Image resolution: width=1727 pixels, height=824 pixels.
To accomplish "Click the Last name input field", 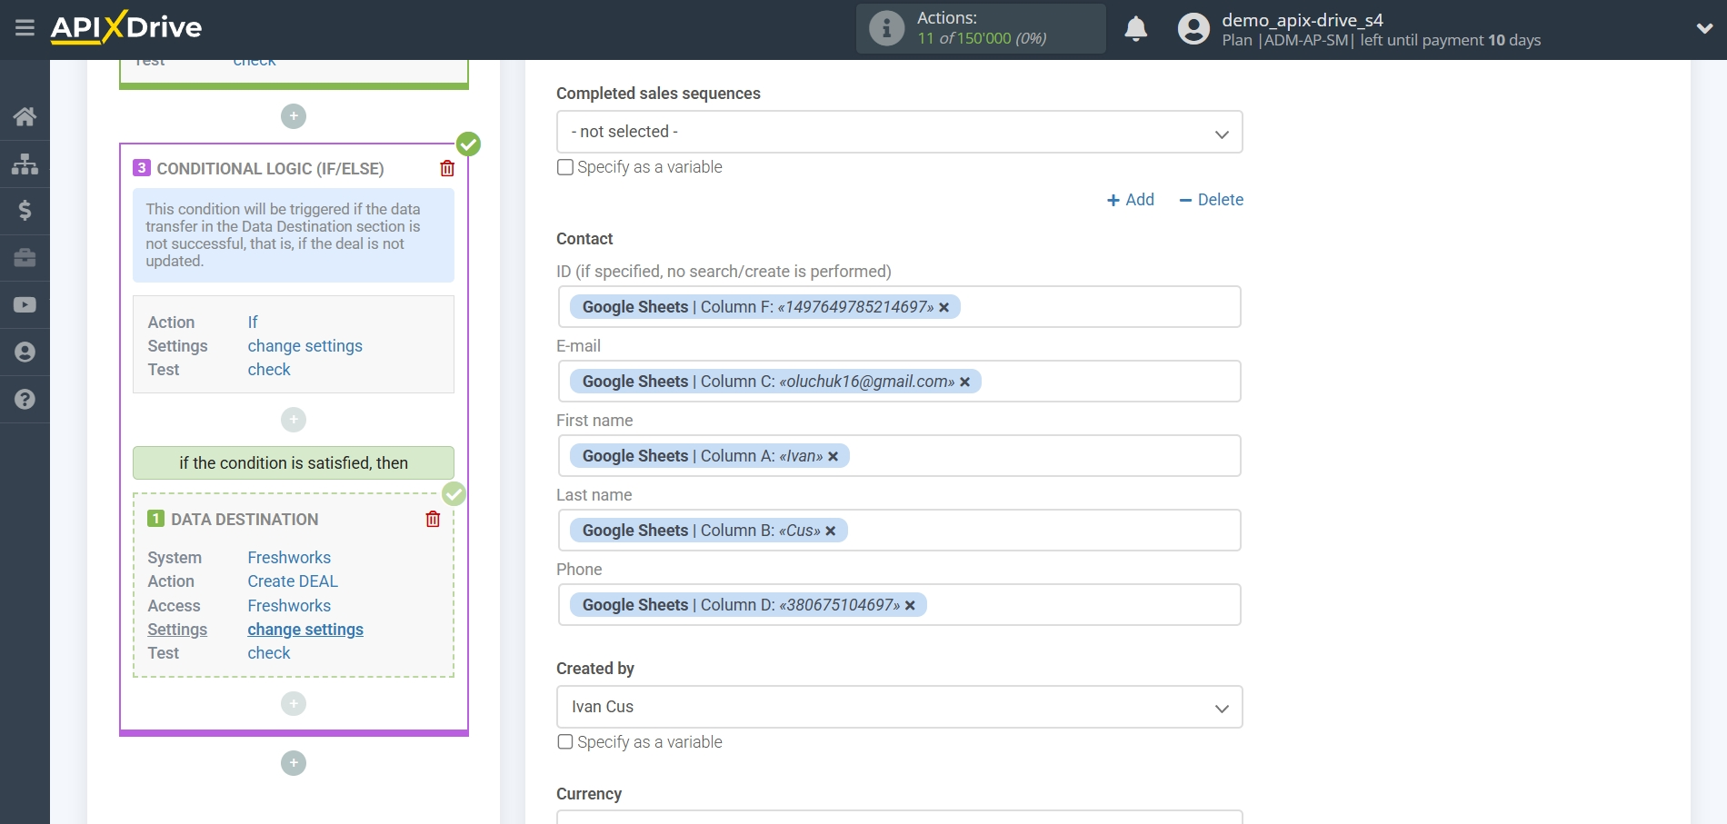I will [900, 531].
